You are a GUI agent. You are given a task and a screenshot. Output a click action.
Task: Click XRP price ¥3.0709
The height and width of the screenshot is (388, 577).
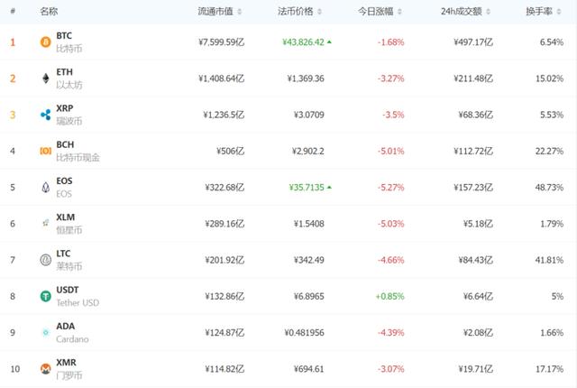tap(309, 115)
